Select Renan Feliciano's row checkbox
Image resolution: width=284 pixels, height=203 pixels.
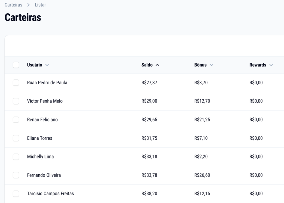point(16,120)
